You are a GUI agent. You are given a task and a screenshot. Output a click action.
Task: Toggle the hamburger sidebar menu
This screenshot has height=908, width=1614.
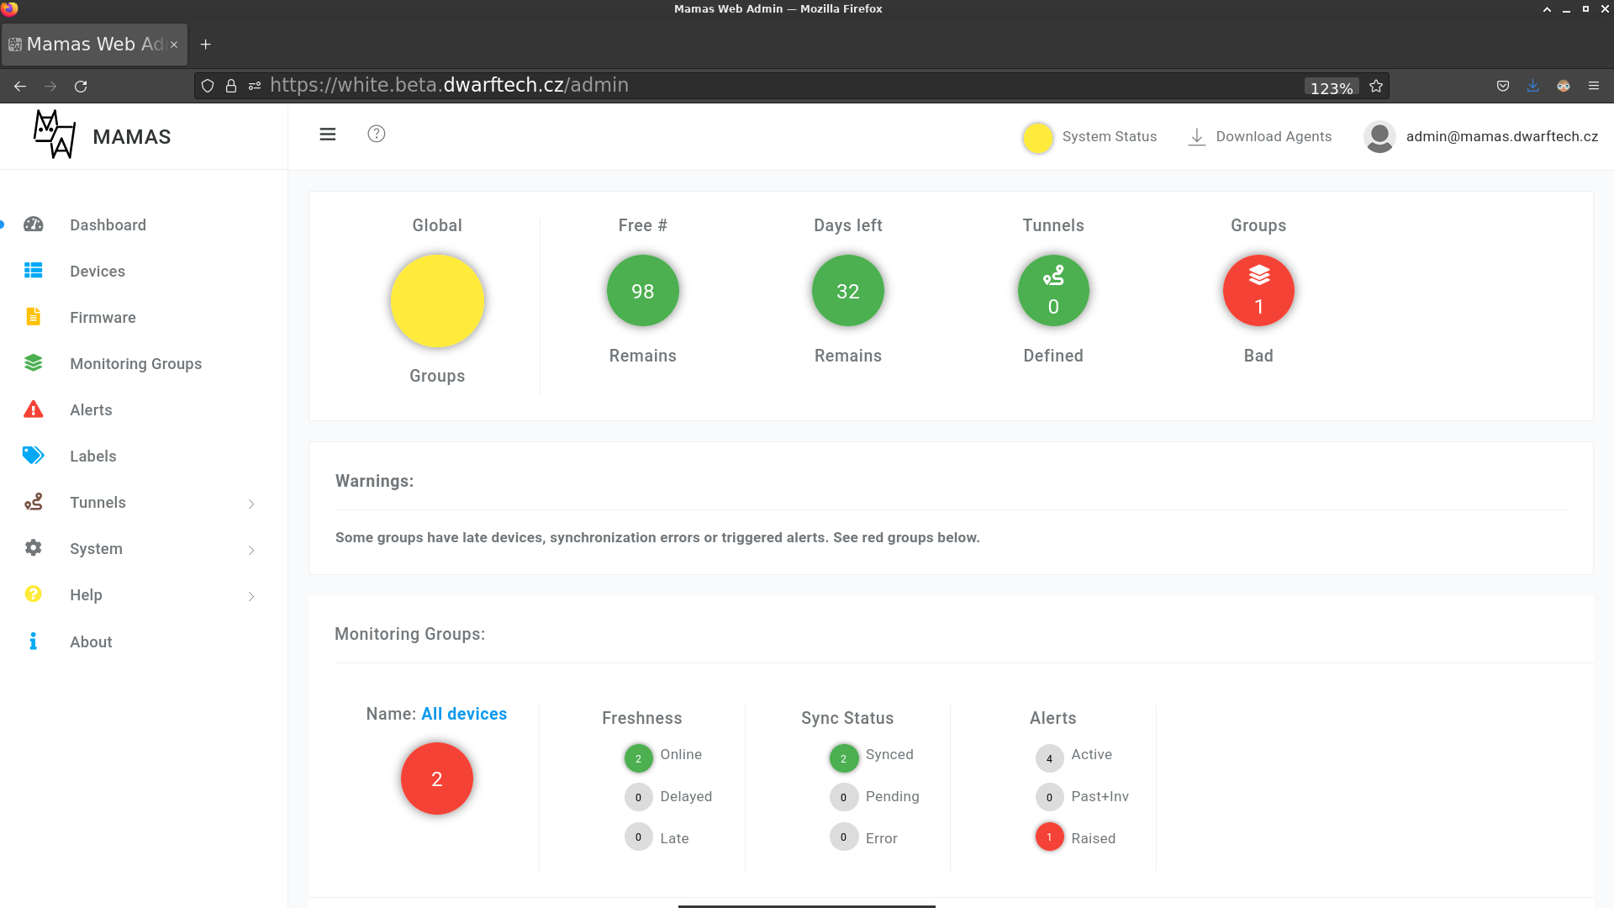click(328, 135)
